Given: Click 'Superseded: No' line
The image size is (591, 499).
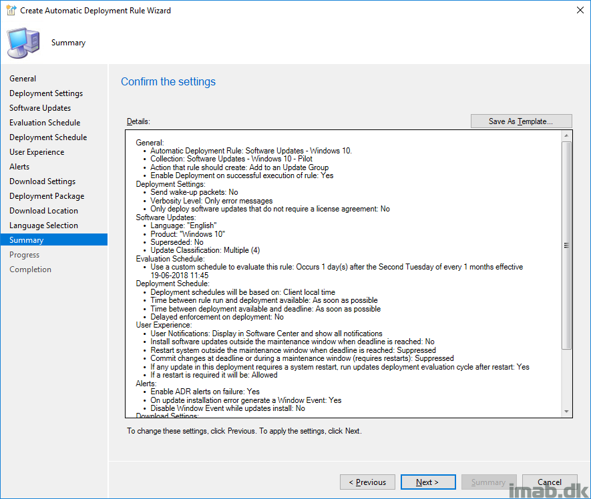Looking at the screenshot, I should pos(177,242).
